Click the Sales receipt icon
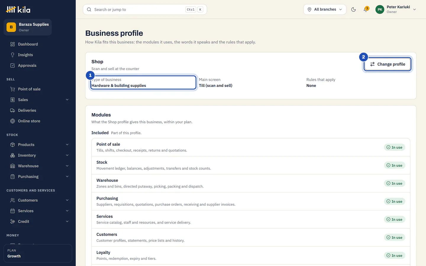 tap(12, 100)
